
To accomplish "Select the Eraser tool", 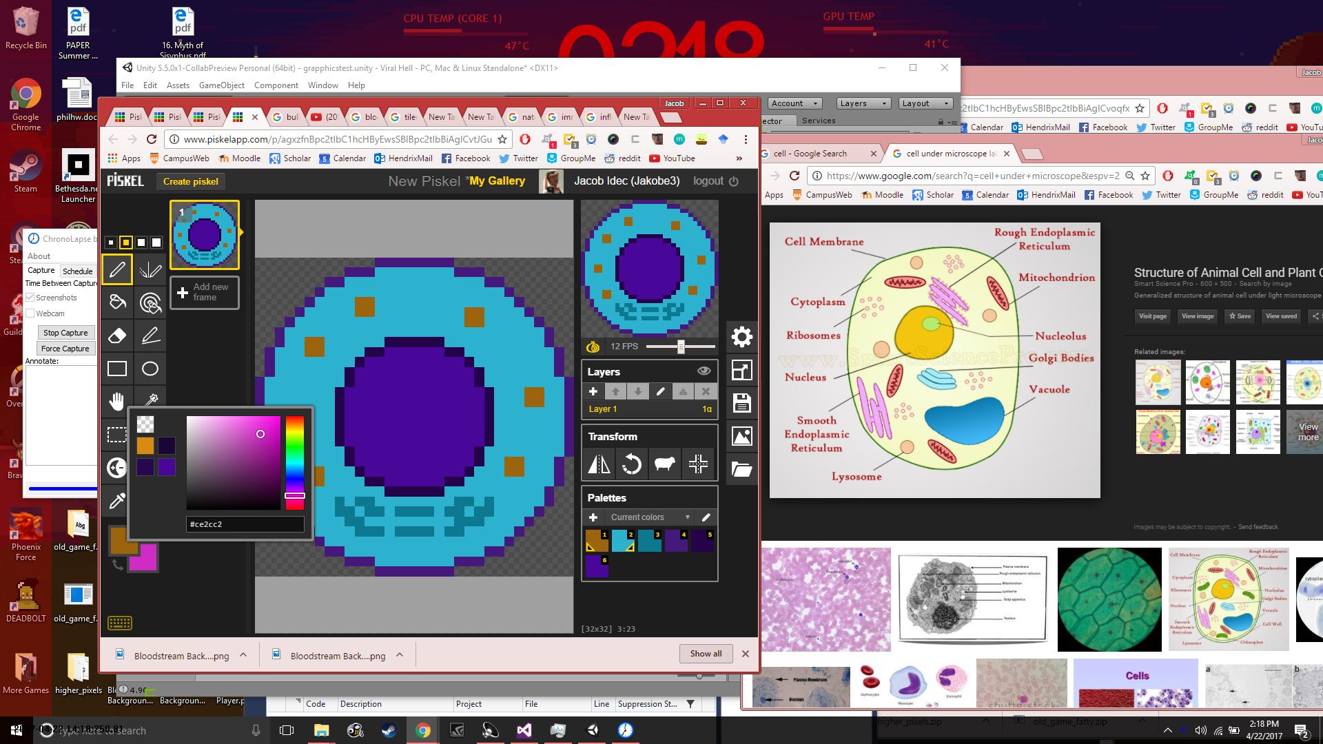I will [x=117, y=335].
